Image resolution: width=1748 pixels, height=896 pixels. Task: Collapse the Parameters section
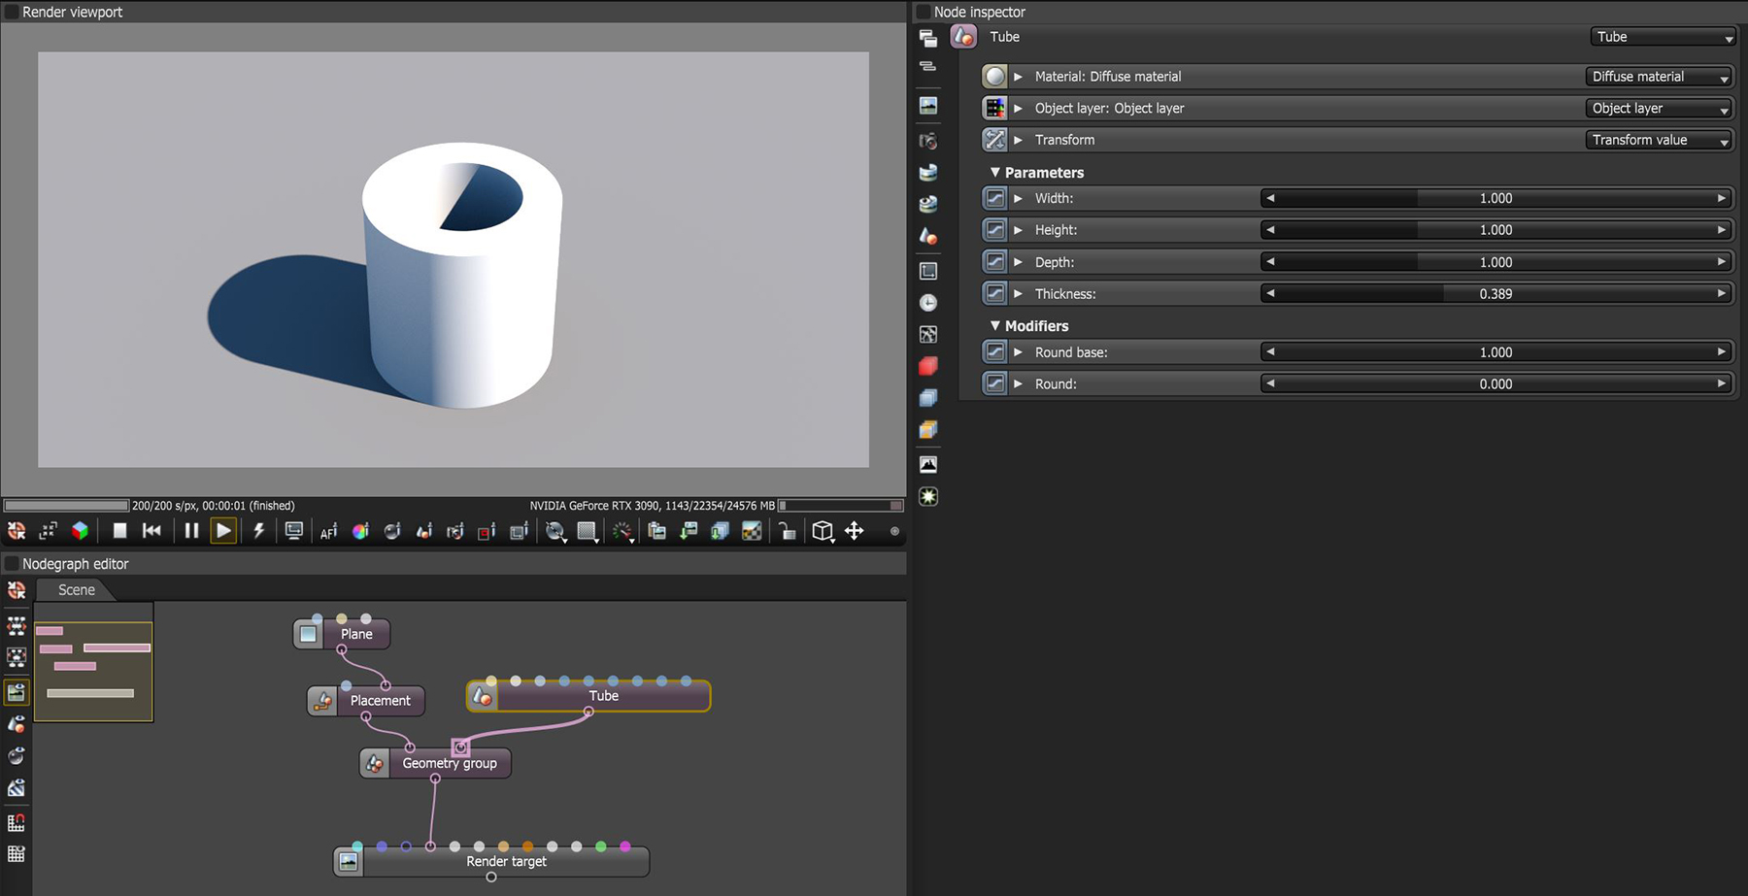[995, 172]
